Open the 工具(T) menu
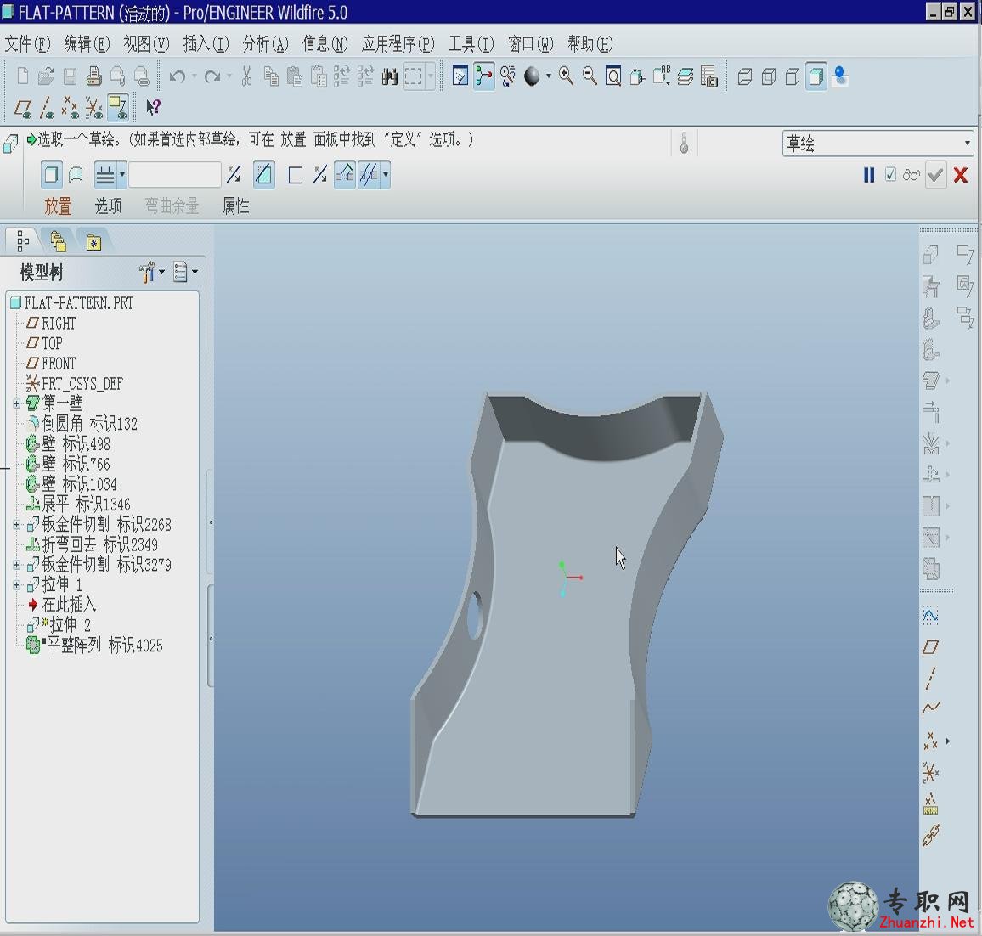The image size is (982, 936). (471, 44)
